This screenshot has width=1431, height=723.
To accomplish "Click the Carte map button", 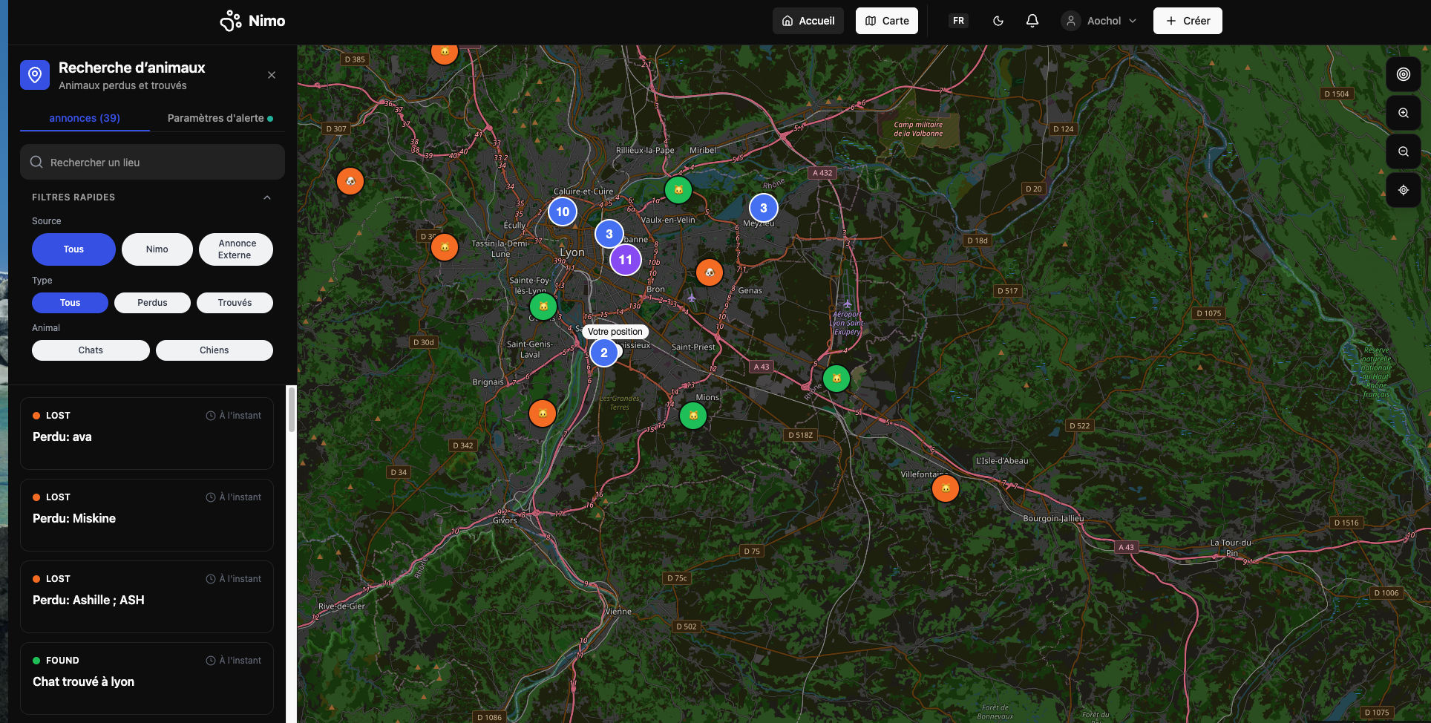I will click(887, 21).
